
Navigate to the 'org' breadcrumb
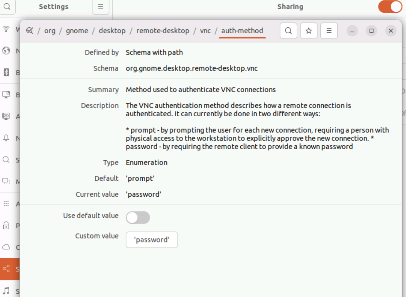50,31
